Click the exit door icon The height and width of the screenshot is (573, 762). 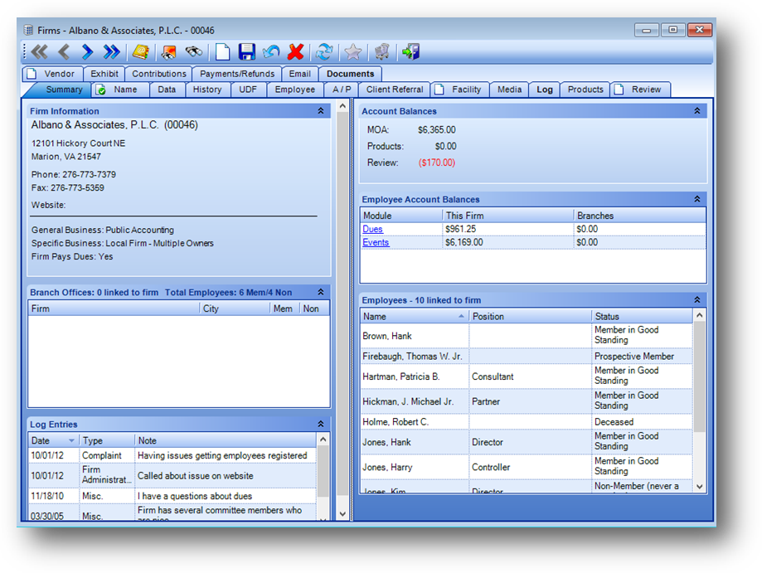[410, 51]
